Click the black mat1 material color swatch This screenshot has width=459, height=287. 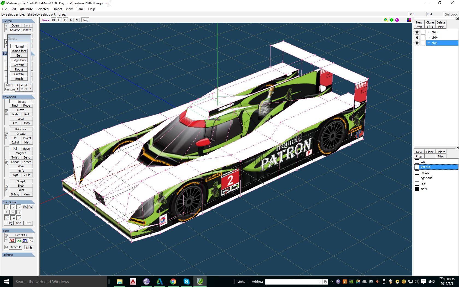(417, 189)
